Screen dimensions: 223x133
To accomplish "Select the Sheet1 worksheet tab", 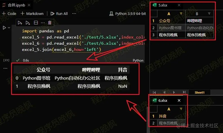I will click(x=200, y=93).
